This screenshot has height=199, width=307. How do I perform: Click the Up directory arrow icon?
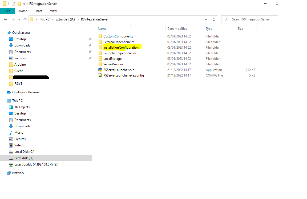25,19
